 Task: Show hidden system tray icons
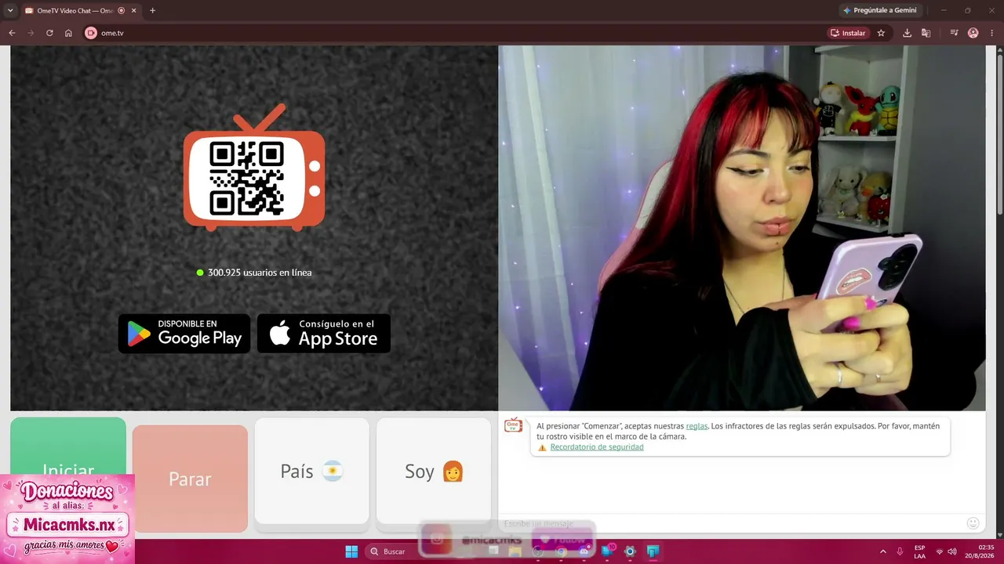click(882, 551)
